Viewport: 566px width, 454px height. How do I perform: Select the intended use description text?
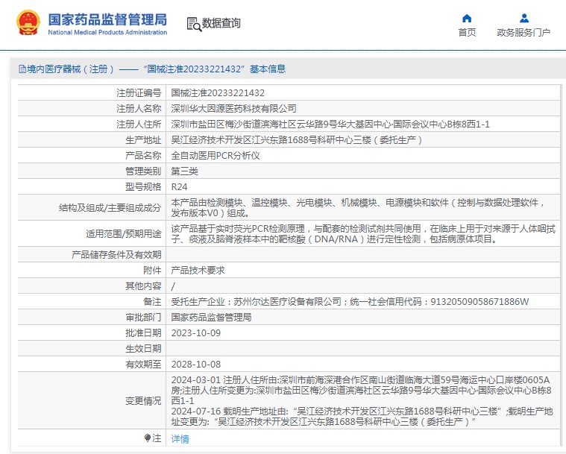click(363, 234)
